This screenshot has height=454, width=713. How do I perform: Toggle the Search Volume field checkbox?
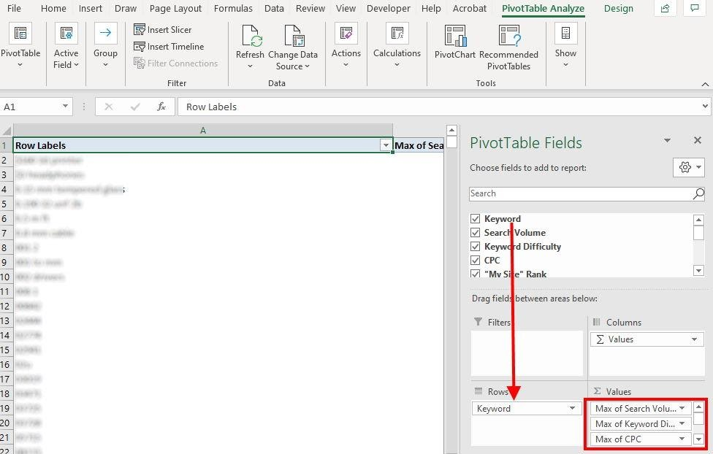476,233
